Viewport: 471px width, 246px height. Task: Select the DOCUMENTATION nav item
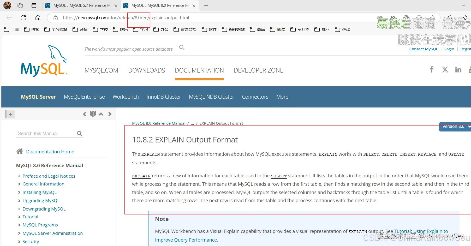(199, 70)
